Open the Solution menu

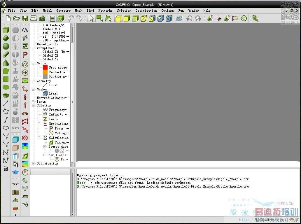[x=124, y=11]
